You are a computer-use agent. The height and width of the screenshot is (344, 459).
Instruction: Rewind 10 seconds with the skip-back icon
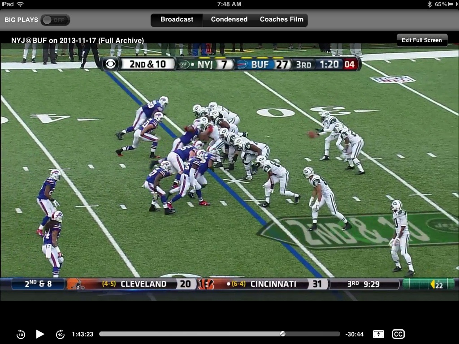pyautogui.click(x=21, y=334)
